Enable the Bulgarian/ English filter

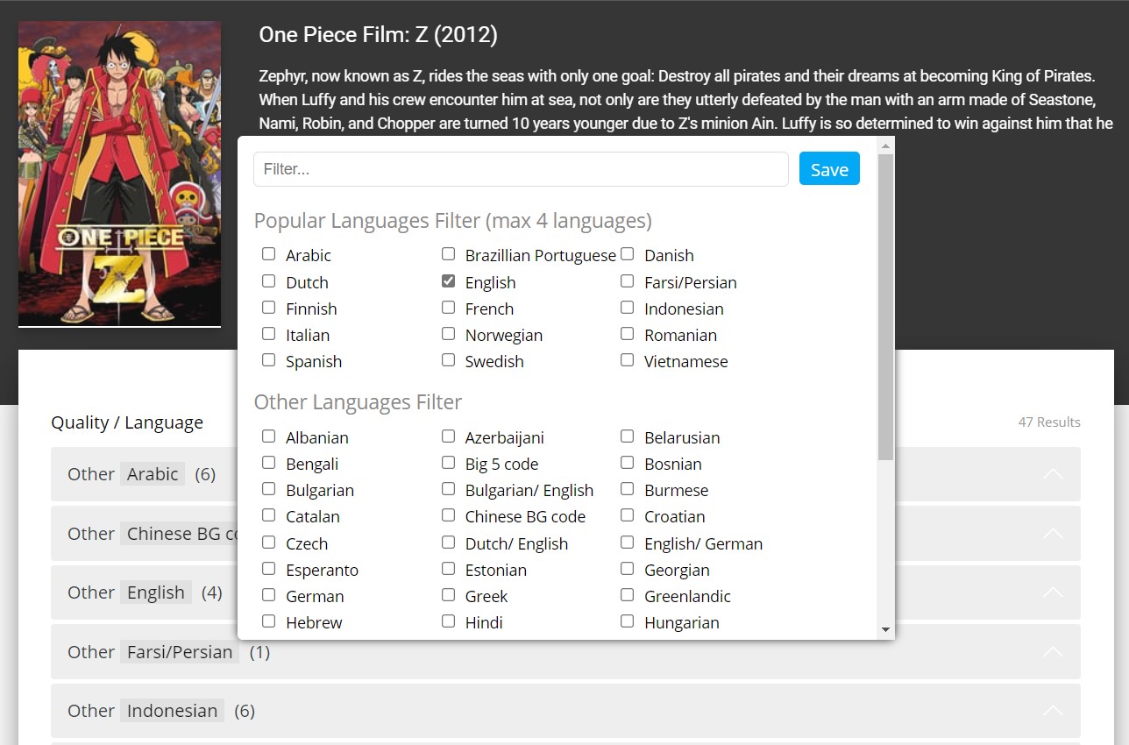pyautogui.click(x=448, y=488)
